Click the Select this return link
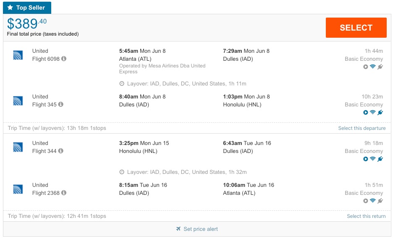Viewport: 393px width, 238px height. pos(366,216)
